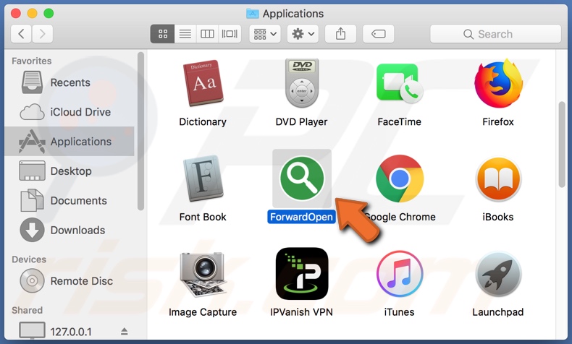Image resolution: width=572 pixels, height=344 pixels.
Task: Open the Dictionary app icon
Action: click(203, 83)
